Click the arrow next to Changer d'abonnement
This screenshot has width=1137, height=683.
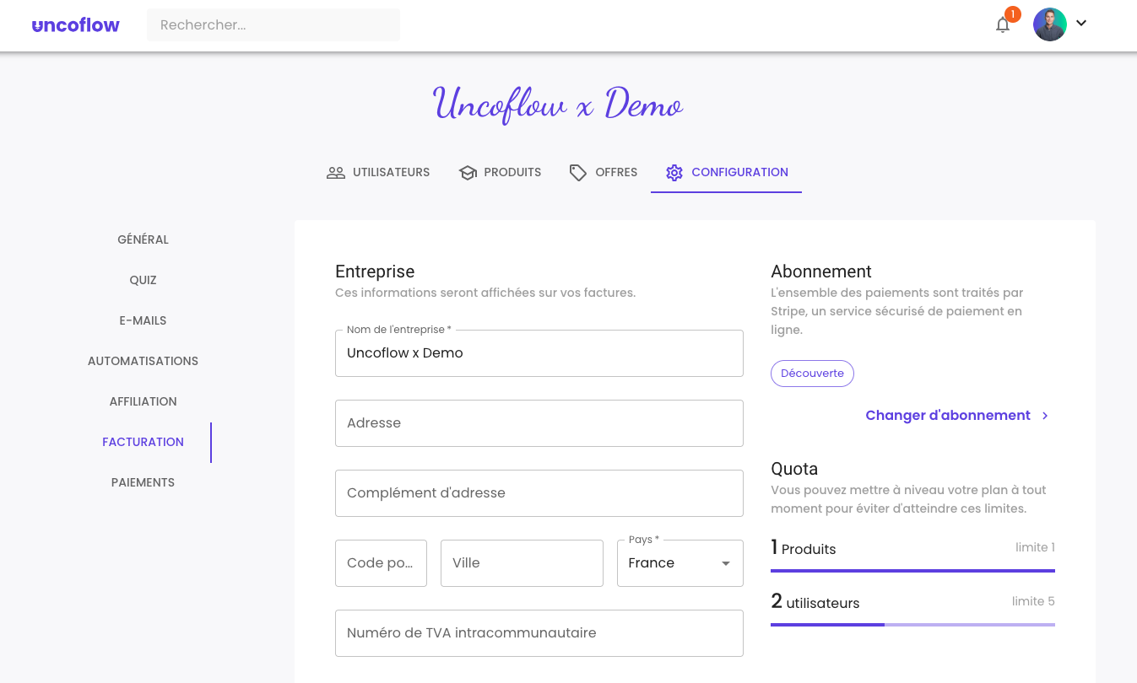tap(1045, 416)
